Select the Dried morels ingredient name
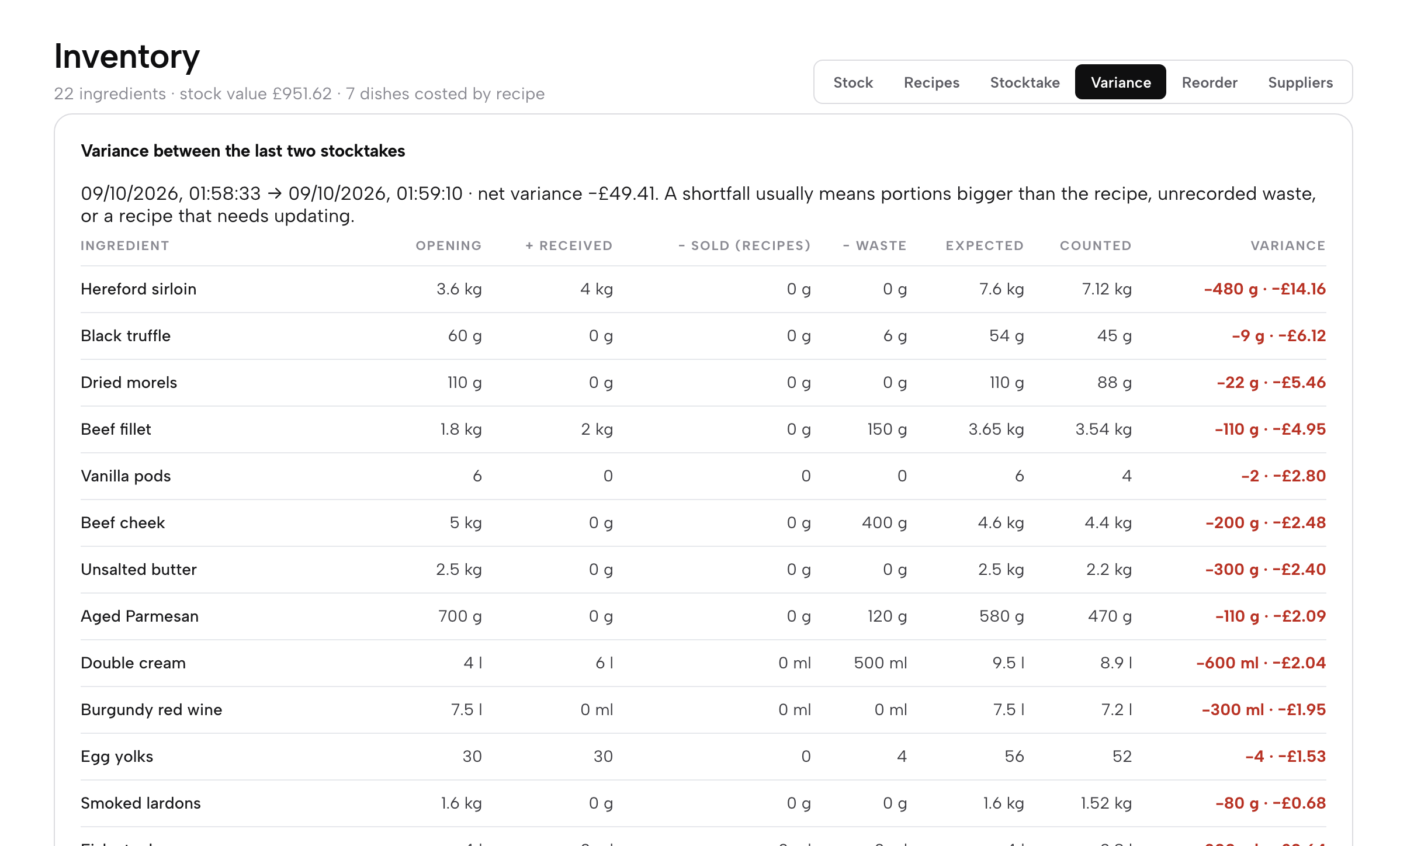 point(129,383)
